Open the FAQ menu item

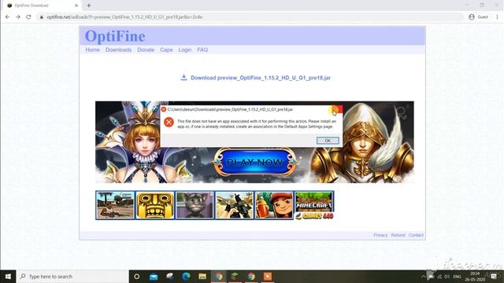202,50
